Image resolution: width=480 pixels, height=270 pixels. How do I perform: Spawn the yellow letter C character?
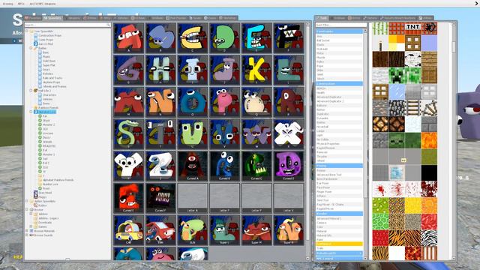point(193,38)
